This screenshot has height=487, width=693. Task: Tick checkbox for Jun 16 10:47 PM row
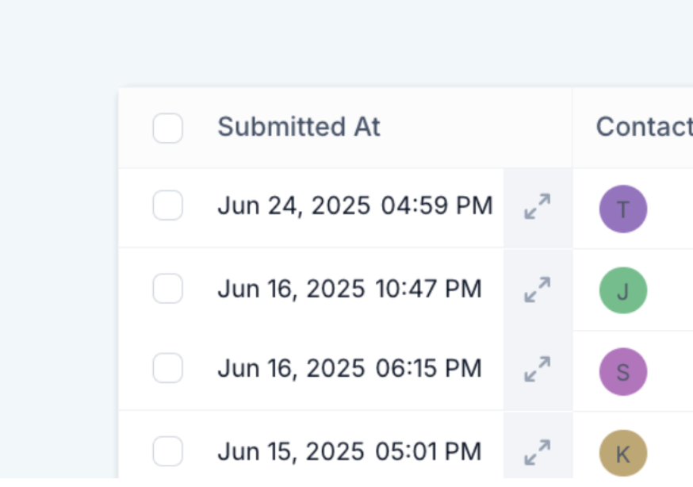tap(168, 289)
